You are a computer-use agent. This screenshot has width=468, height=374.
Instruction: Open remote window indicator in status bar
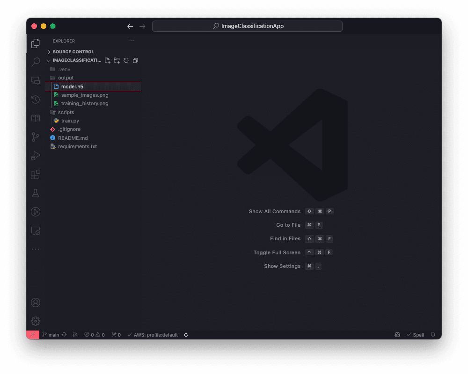(33, 335)
